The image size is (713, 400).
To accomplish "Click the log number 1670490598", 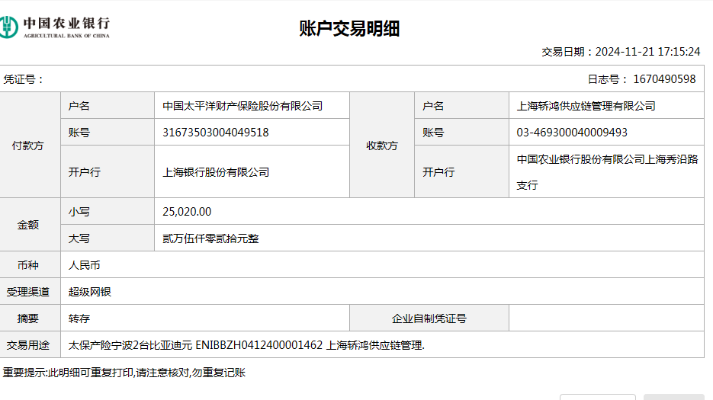I will click(x=663, y=79).
